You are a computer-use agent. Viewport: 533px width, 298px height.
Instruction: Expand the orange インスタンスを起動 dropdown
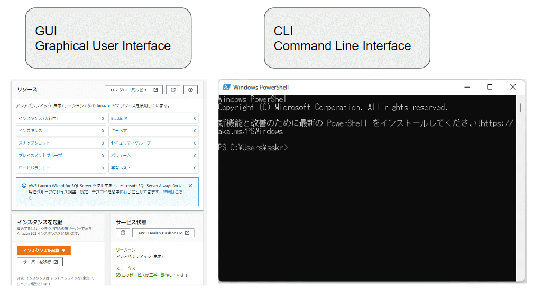pyautogui.click(x=44, y=251)
